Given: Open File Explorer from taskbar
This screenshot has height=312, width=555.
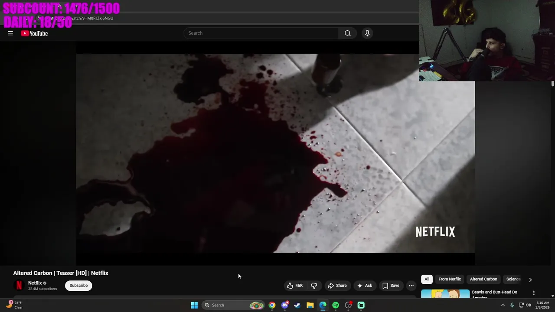Looking at the screenshot, I should pyautogui.click(x=310, y=305).
